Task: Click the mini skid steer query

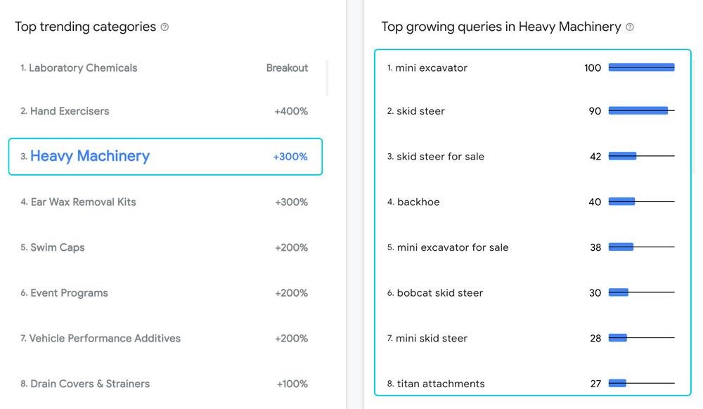Action: click(431, 338)
